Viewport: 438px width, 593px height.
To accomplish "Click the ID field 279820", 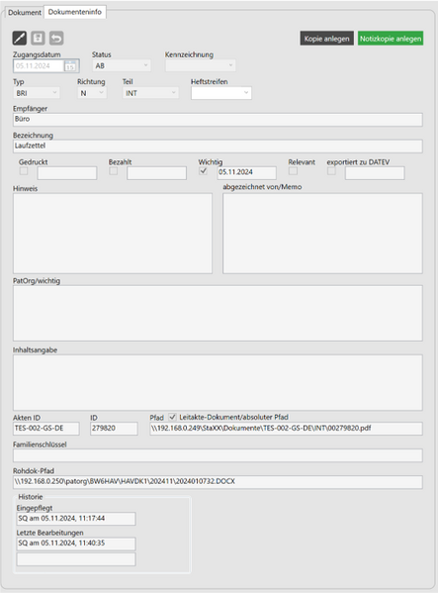I will 114,429.
